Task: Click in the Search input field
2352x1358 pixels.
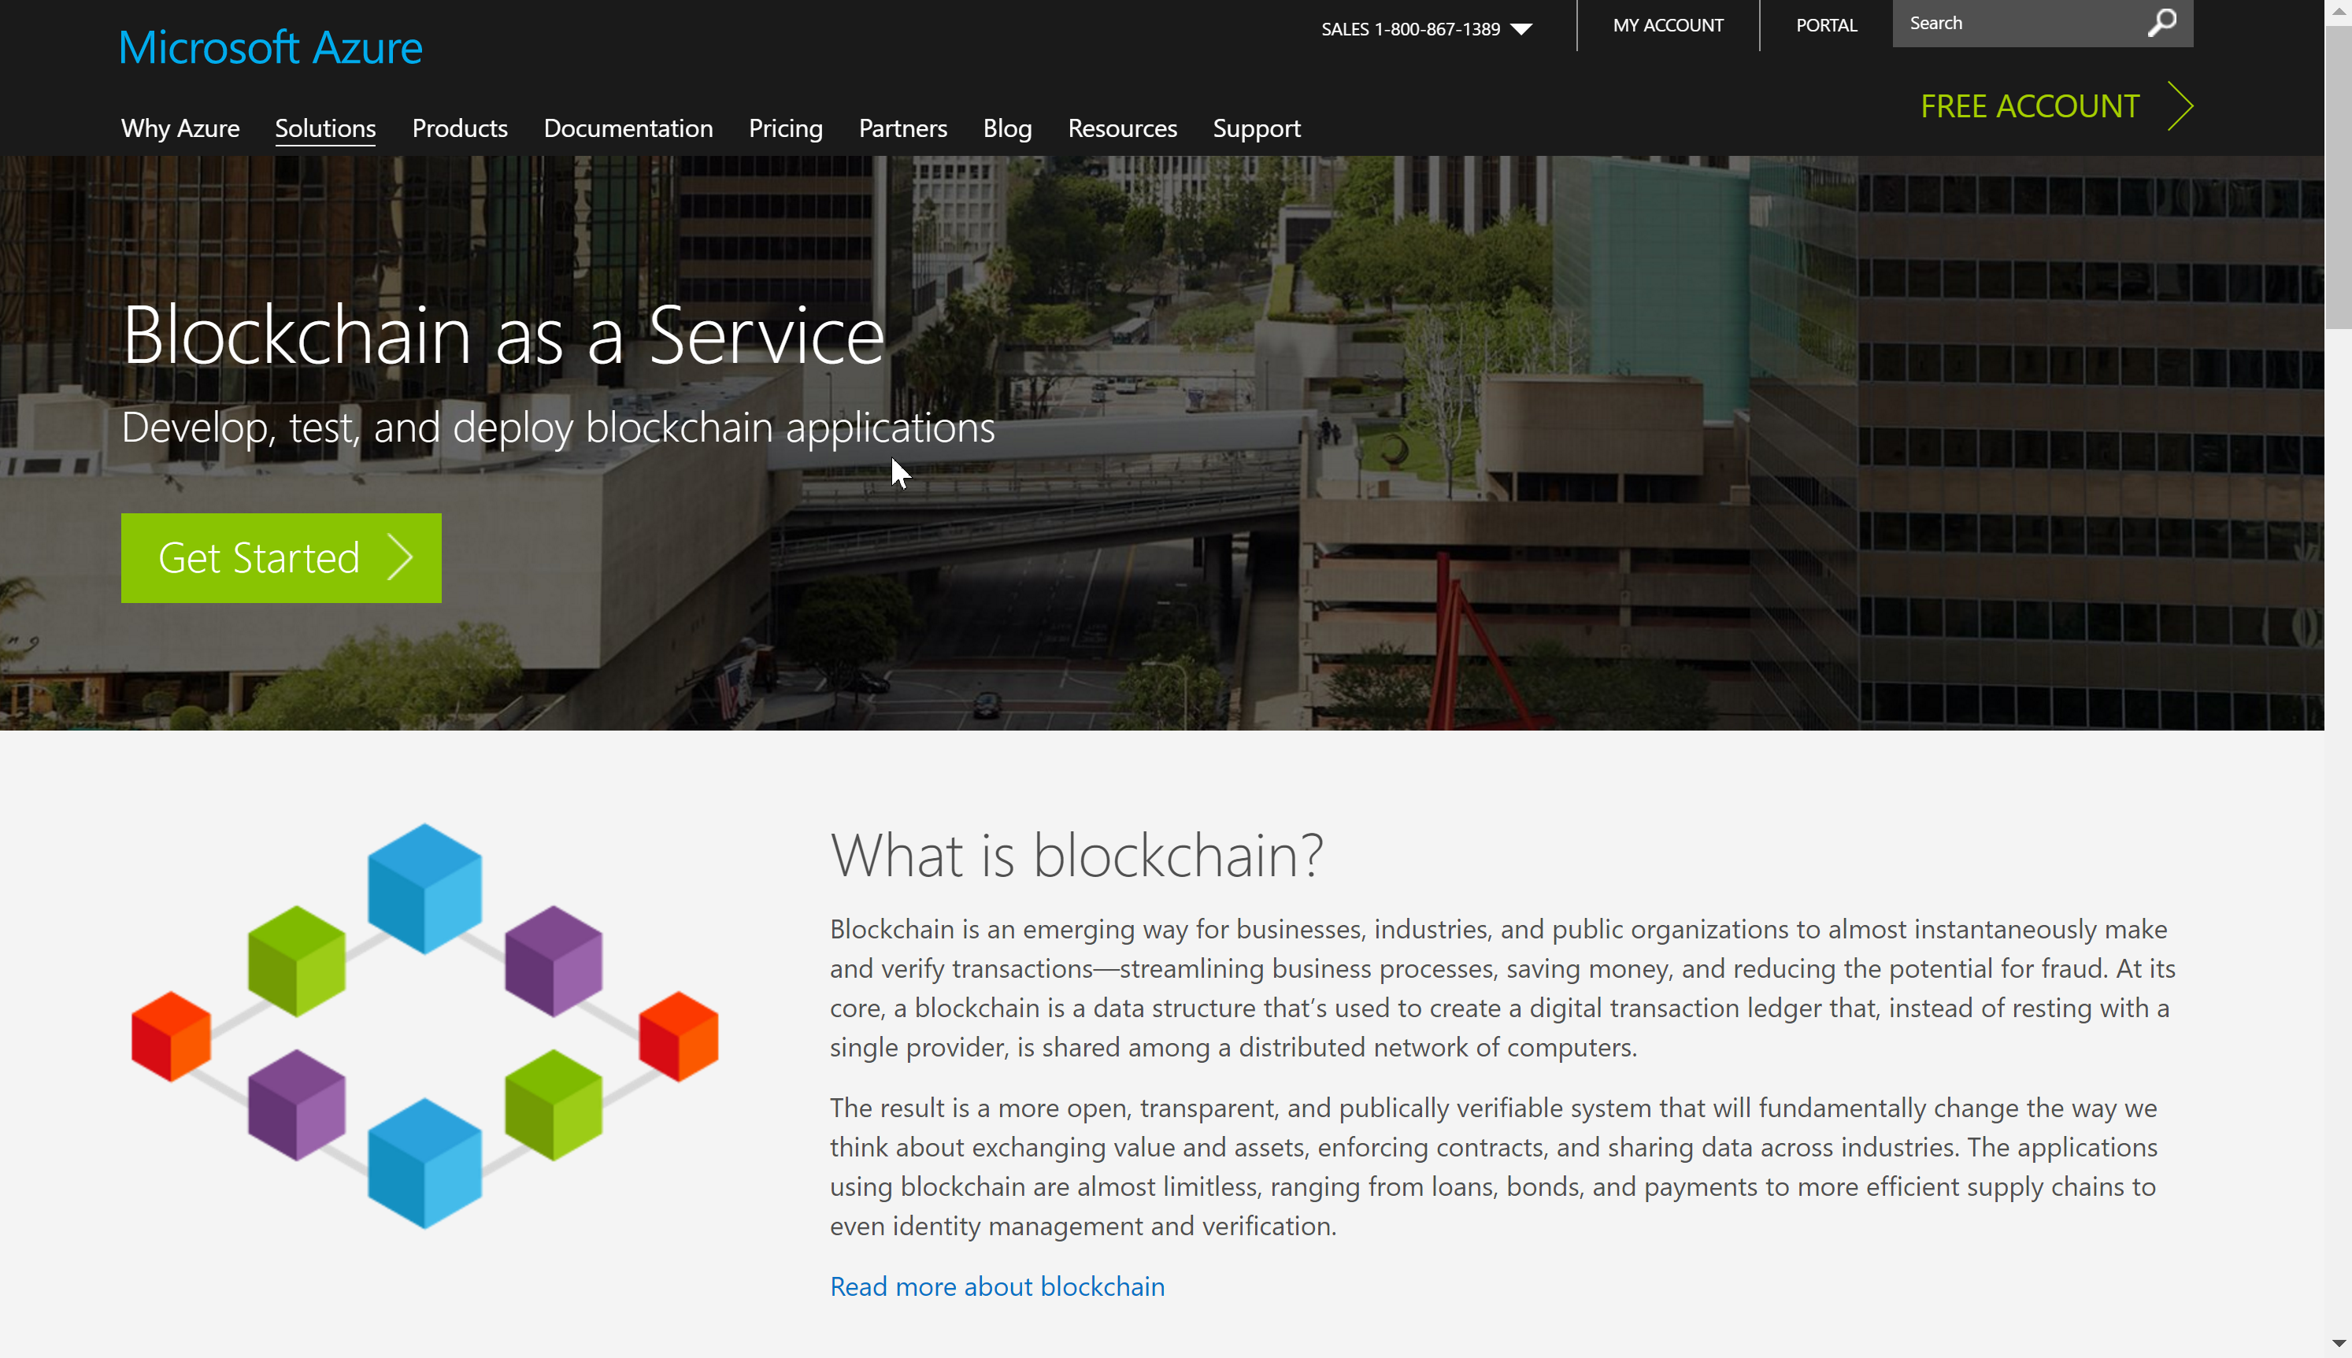Action: click(2014, 24)
